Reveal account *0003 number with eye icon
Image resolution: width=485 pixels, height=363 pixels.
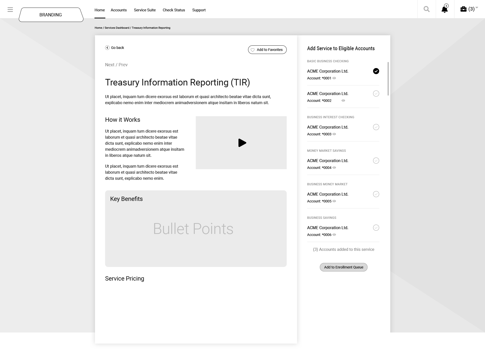(334, 134)
